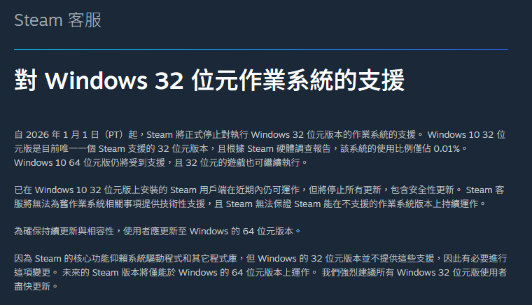
Task: Click the Steam 硬體調查報告 text
Action: pos(288,149)
